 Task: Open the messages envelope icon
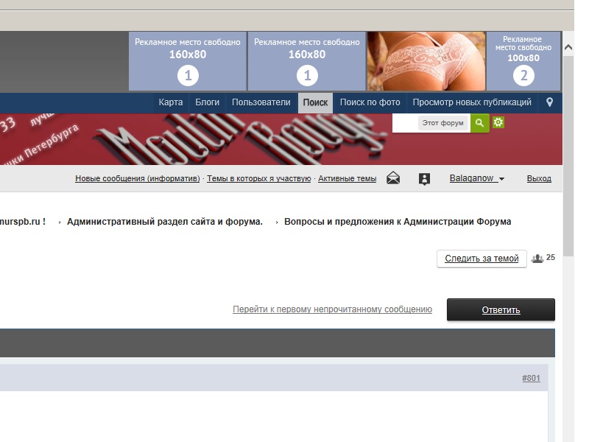393,178
